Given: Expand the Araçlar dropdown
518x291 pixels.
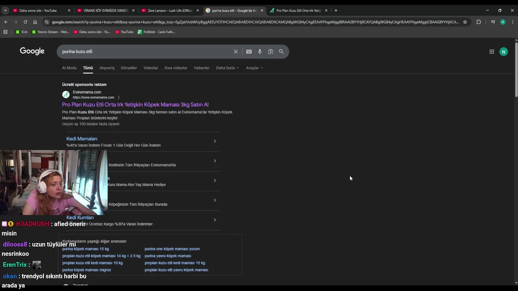Looking at the screenshot, I should pyautogui.click(x=255, y=68).
